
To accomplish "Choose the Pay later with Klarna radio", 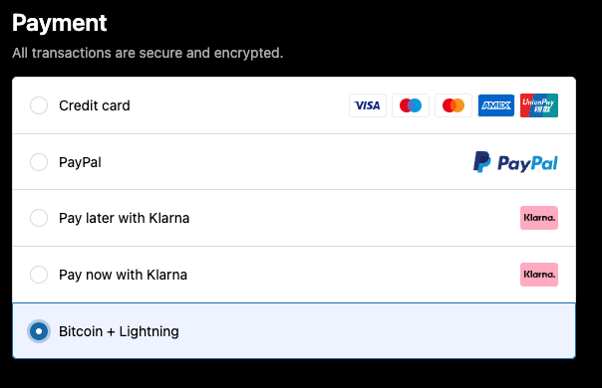I will 39,218.
